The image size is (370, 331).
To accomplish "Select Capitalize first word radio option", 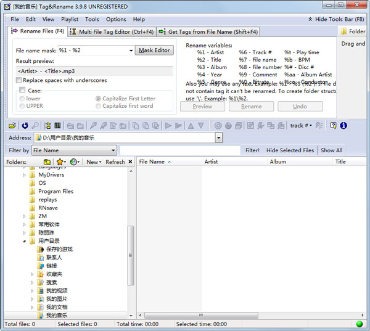I will pyautogui.click(x=98, y=106).
